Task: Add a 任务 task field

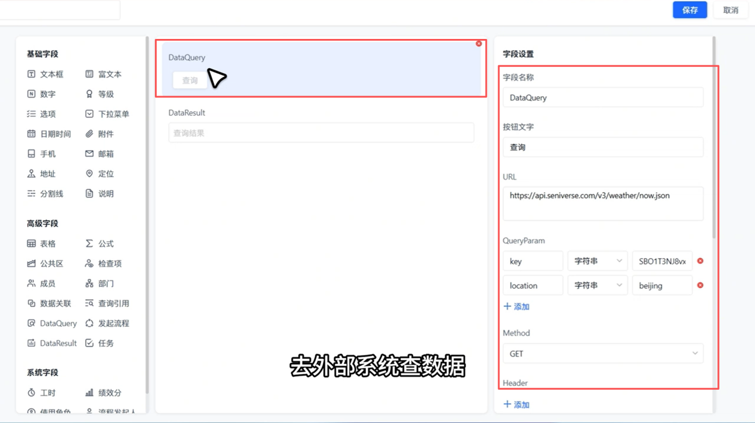Action: (x=100, y=343)
